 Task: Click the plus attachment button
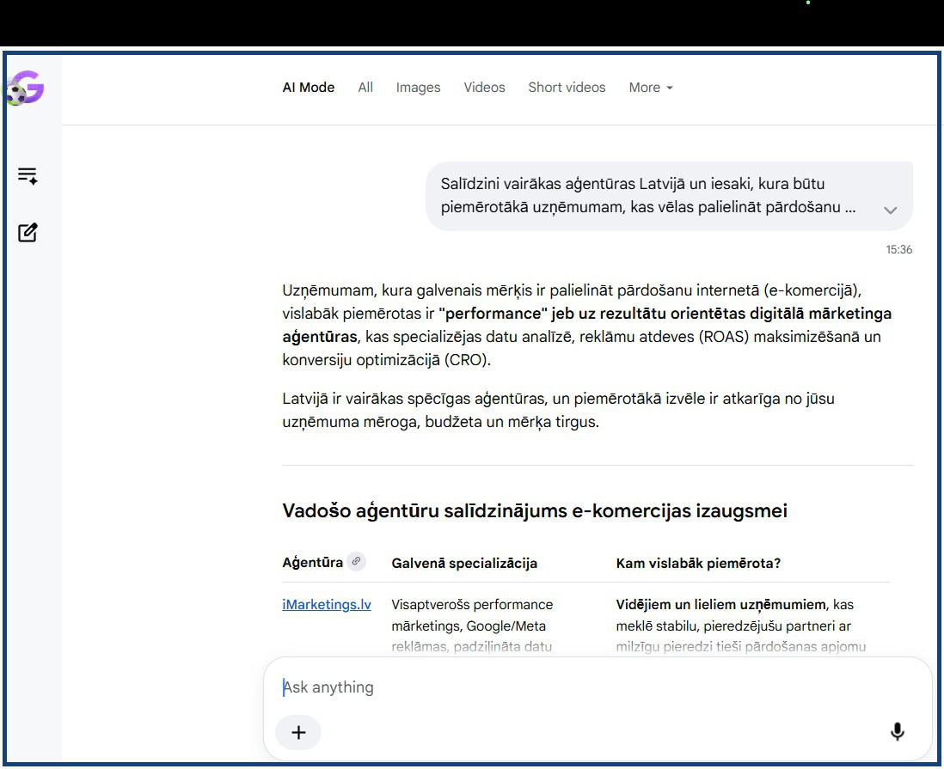point(298,732)
